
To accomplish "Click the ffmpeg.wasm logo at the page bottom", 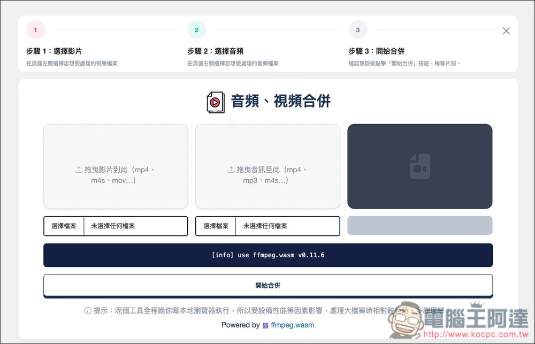I will [266, 325].
